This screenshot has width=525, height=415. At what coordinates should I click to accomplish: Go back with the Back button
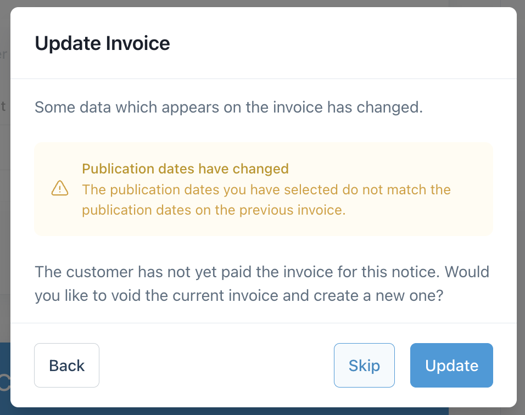(x=66, y=366)
